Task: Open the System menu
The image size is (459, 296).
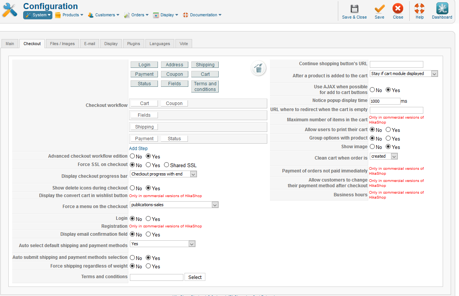Action: coord(38,15)
